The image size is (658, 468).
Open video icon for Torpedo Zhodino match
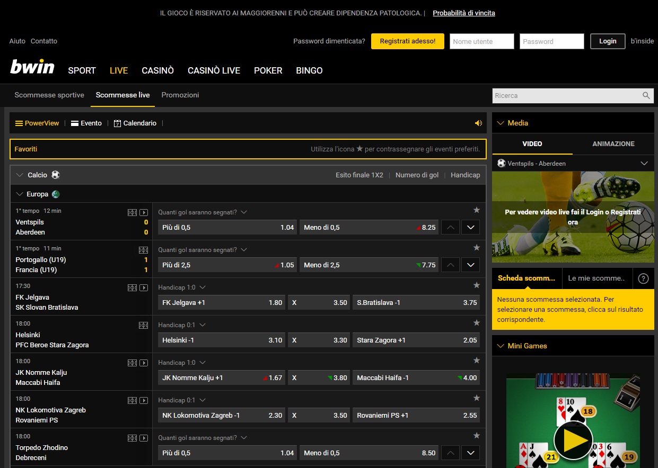point(144,438)
